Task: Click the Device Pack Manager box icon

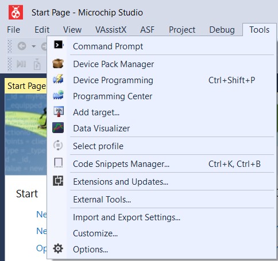Action: [x=58, y=64]
